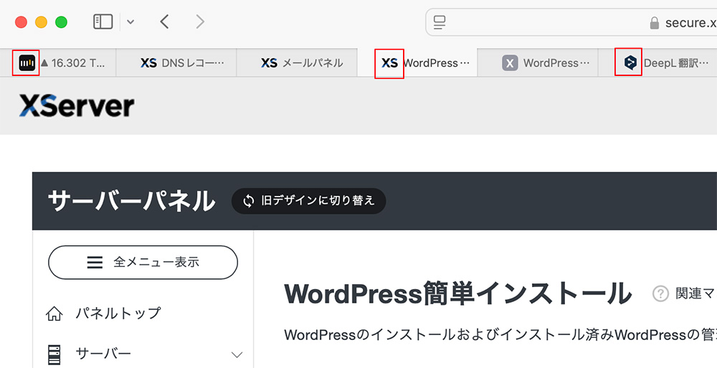Switch to the DeepL 翻訳… tab
The height and width of the screenshot is (368, 717).
[657, 62]
